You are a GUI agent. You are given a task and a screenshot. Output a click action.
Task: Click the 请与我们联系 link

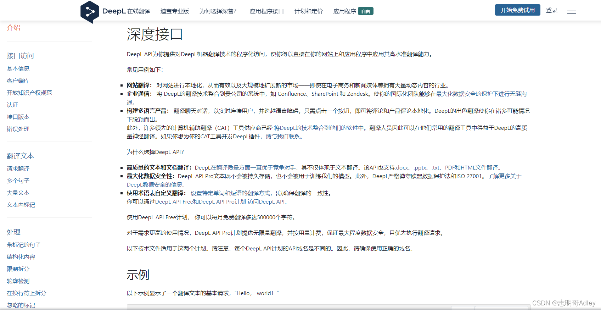click(x=283, y=137)
